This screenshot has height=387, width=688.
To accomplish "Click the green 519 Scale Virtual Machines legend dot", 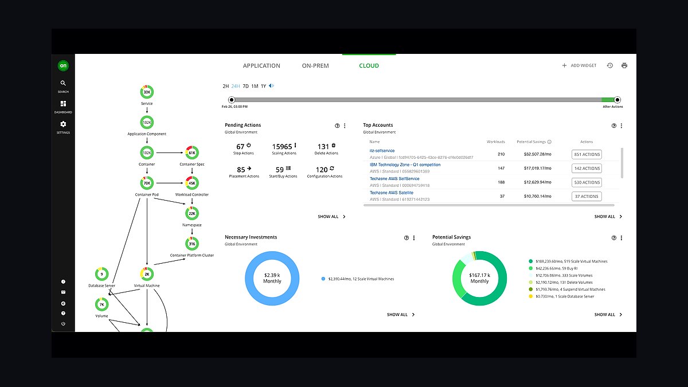I will [x=531, y=261].
